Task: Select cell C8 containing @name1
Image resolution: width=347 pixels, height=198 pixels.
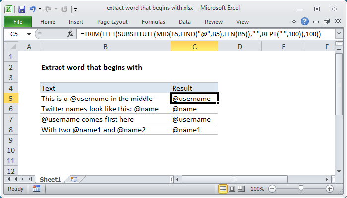Action: tap(194, 129)
